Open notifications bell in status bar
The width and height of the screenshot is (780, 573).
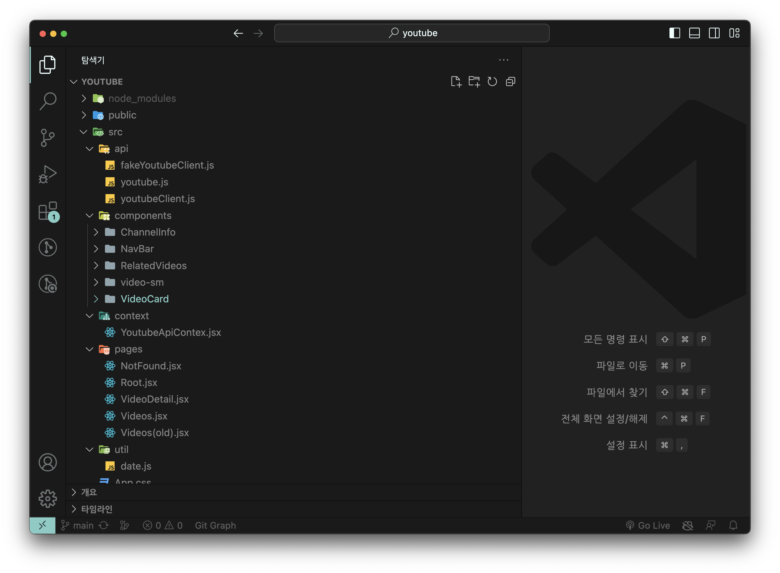coord(733,526)
